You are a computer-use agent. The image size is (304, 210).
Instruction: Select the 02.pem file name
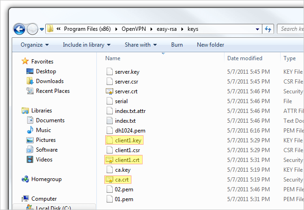click(124, 189)
